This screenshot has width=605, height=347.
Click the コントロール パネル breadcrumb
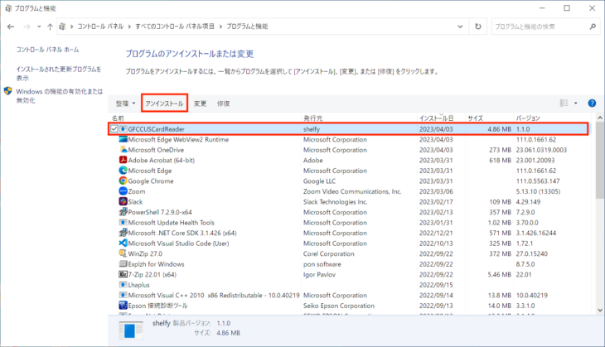[101, 27]
